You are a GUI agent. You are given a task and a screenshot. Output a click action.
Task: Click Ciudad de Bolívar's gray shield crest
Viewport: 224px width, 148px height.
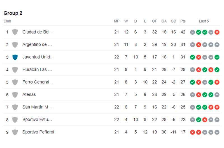pyautogui.click(x=15, y=32)
